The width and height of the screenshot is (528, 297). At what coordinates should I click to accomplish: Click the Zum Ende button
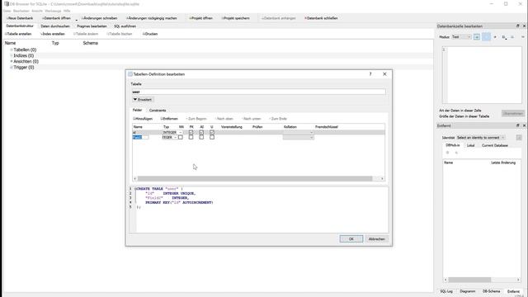278,119
